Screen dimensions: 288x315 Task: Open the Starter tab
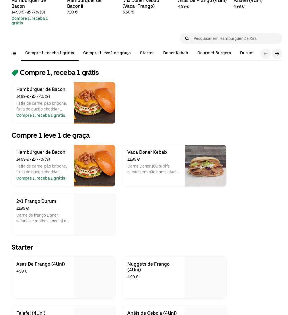(147, 53)
